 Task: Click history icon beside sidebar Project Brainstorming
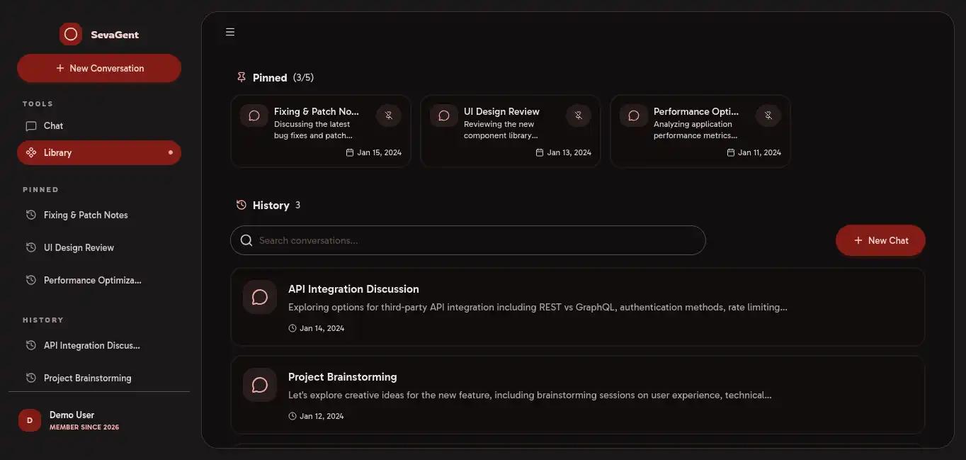tap(31, 378)
